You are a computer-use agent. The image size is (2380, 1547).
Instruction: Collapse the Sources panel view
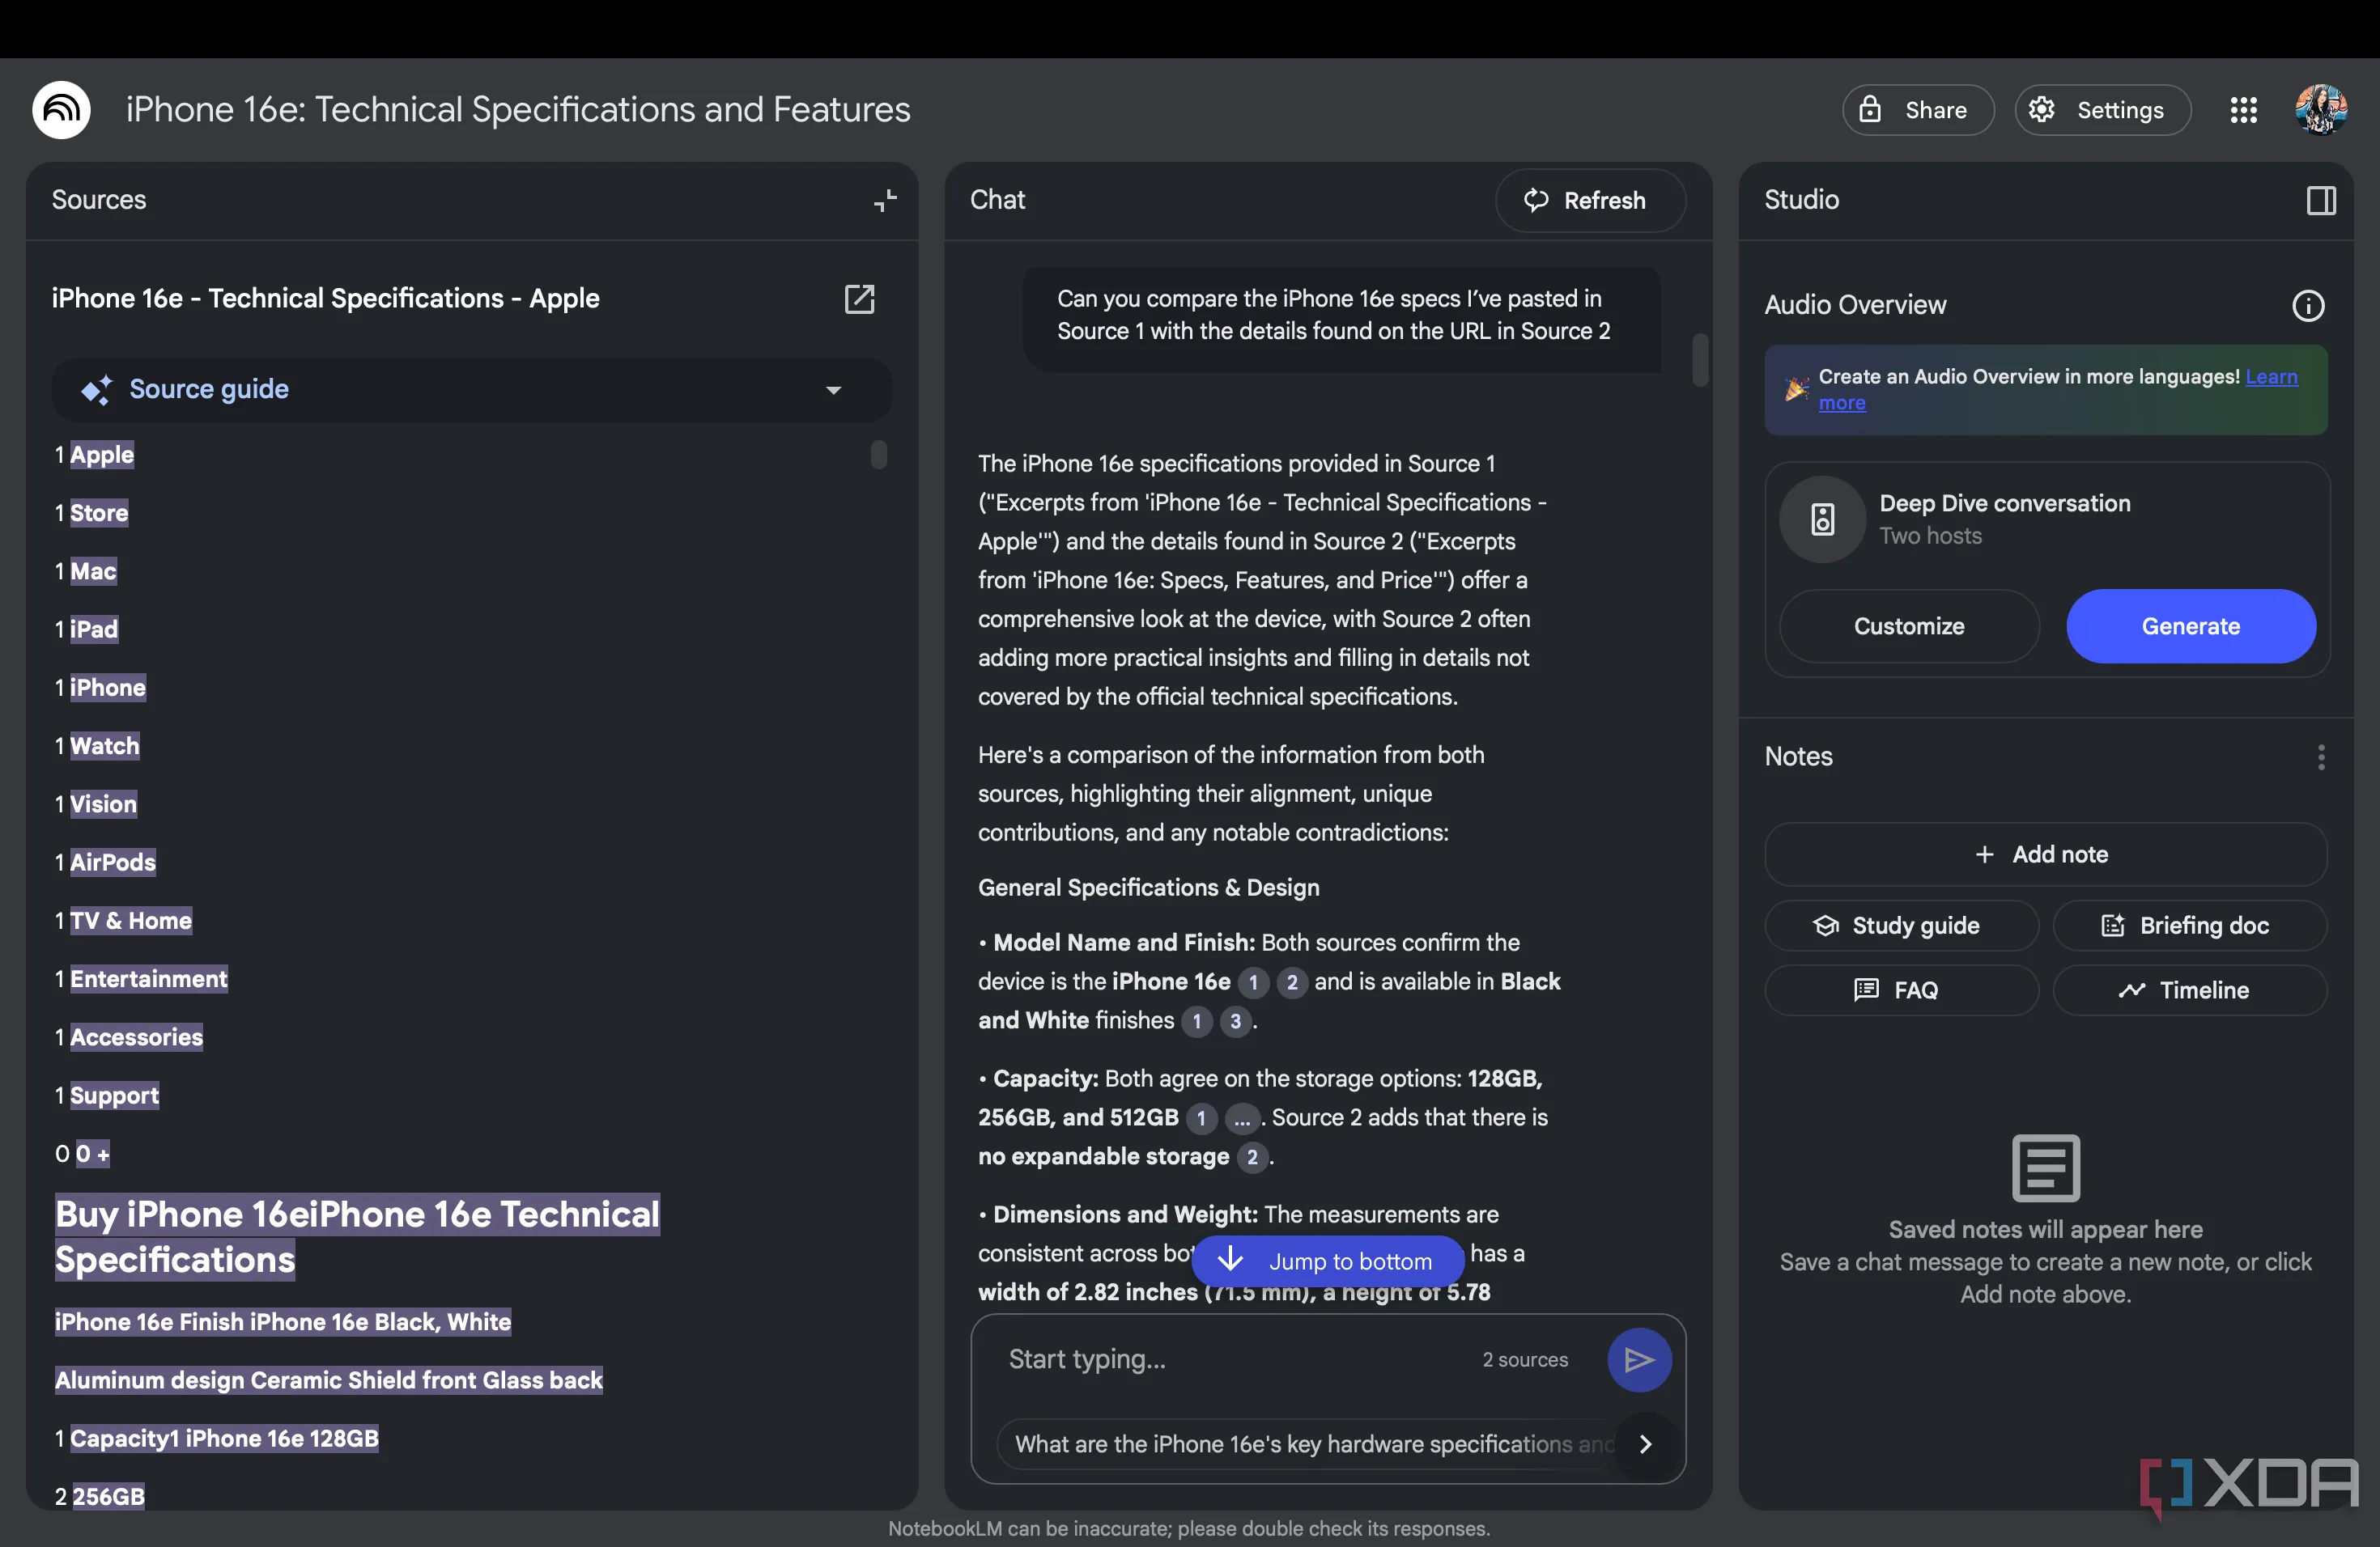[885, 200]
